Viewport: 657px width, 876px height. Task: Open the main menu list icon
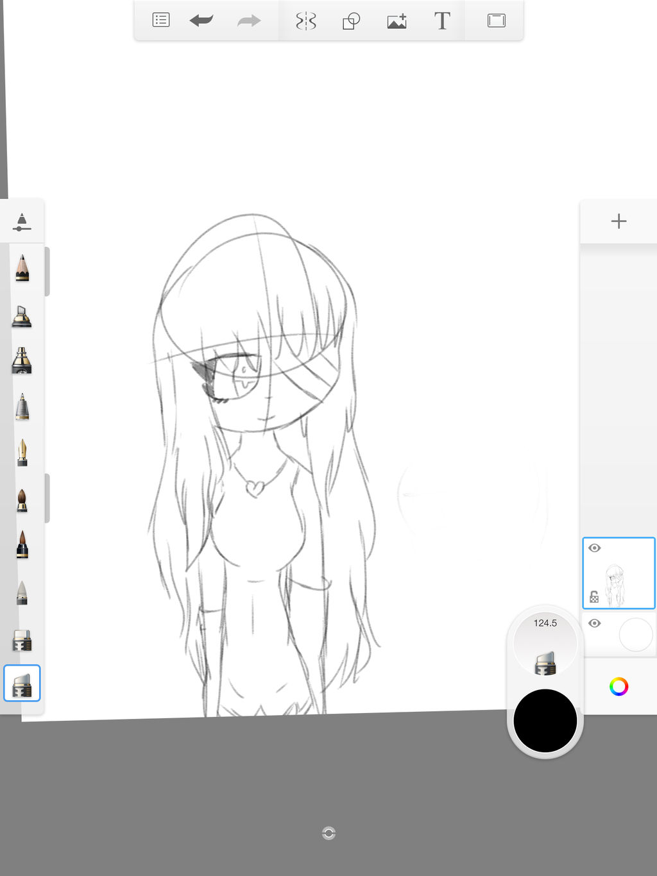[x=160, y=21]
